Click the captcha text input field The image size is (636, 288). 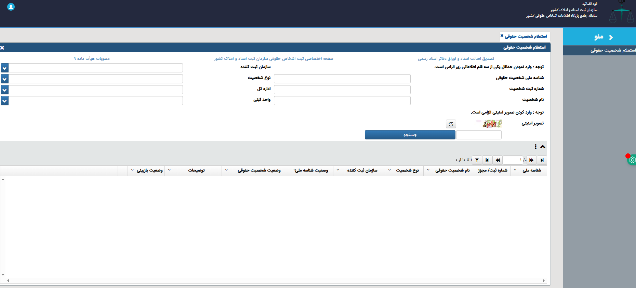[x=479, y=135]
